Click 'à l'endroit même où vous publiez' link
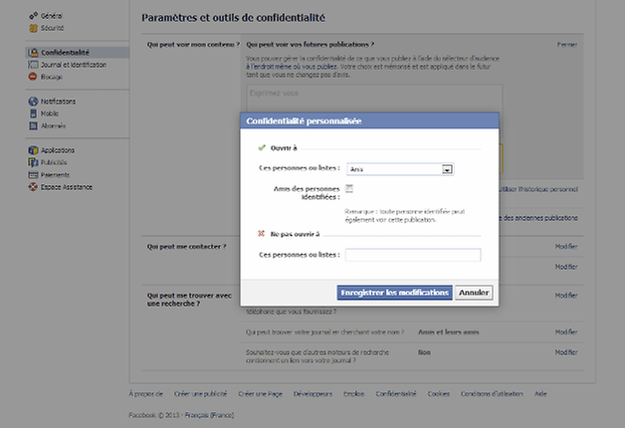The image size is (625, 428). click(292, 67)
